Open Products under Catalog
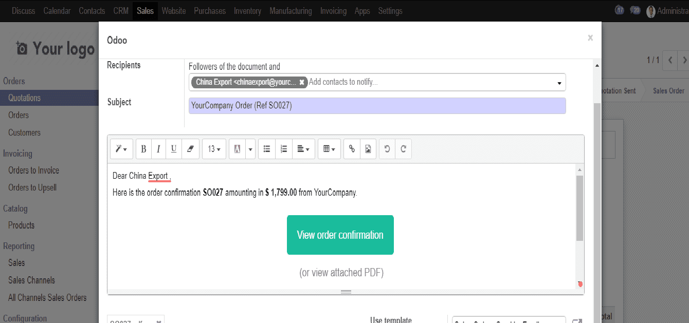 click(x=22, y=225)
